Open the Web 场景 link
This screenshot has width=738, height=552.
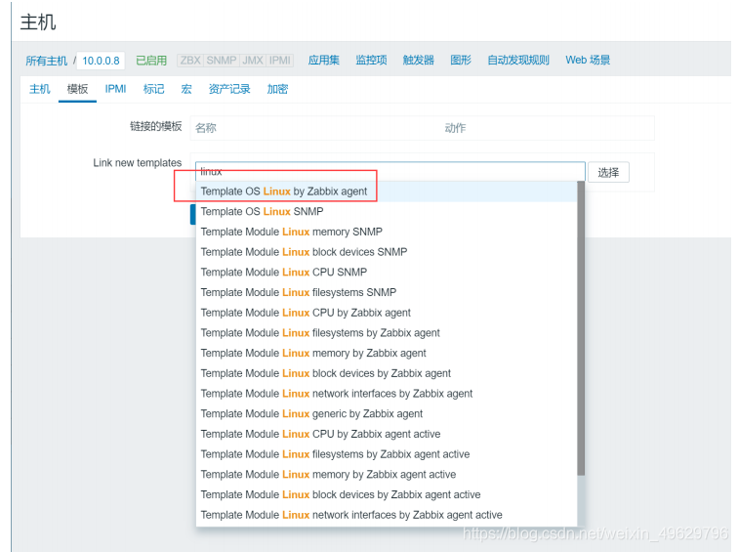[588, 61]
